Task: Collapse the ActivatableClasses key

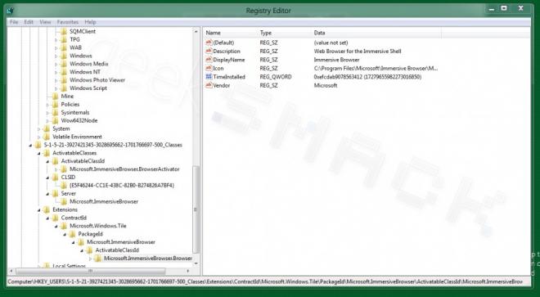Action: click(39, 153)
